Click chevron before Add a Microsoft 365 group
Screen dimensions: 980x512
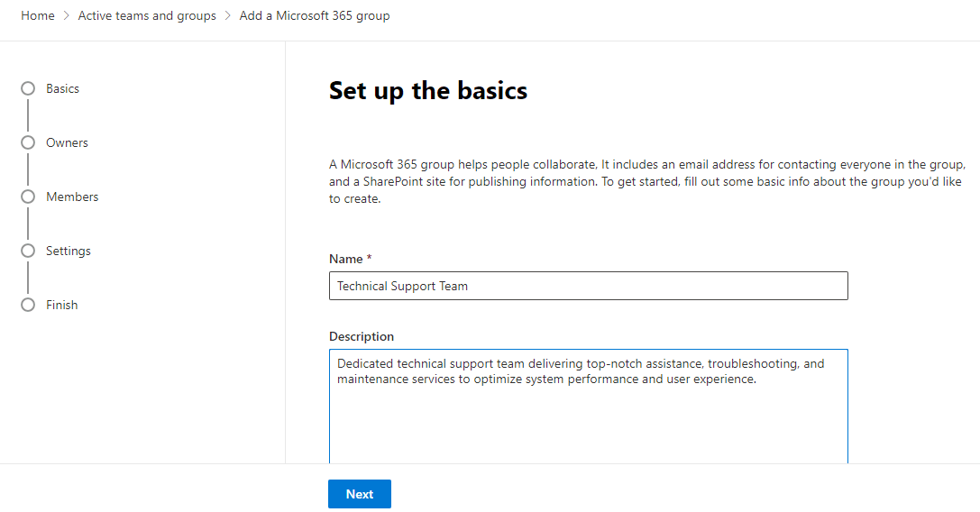(x=228, y=16)
